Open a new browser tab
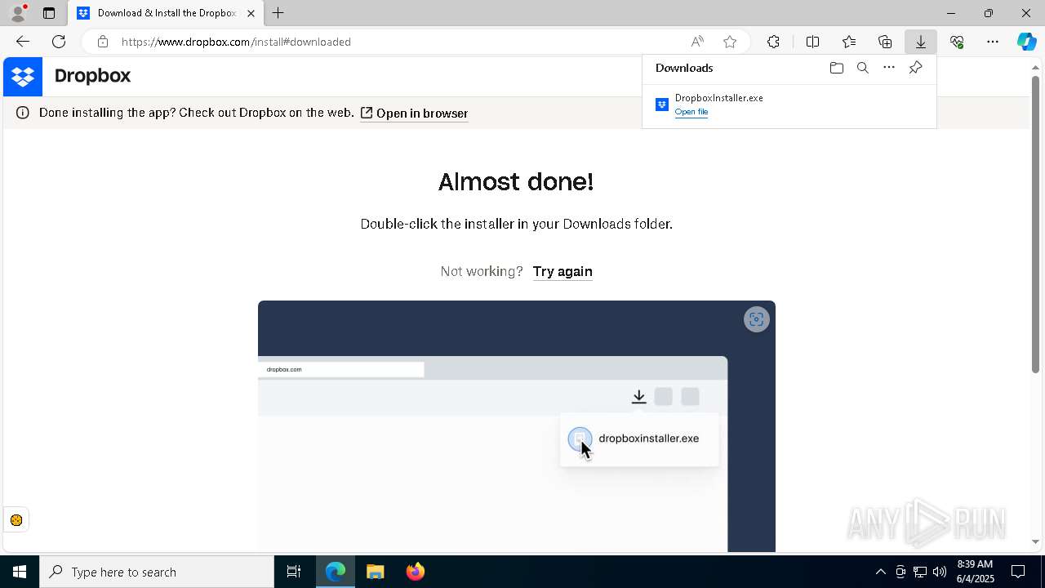Viewport: 1045px width, 588px height. coord(278,13)
